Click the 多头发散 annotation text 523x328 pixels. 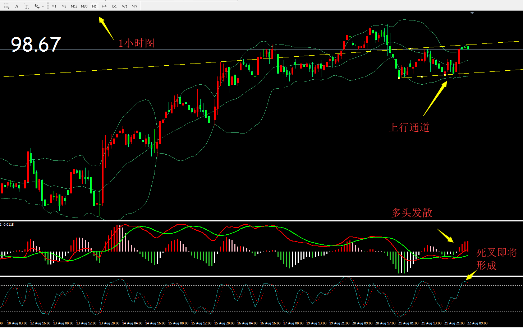pyautogui.click(x=412, y=212)
